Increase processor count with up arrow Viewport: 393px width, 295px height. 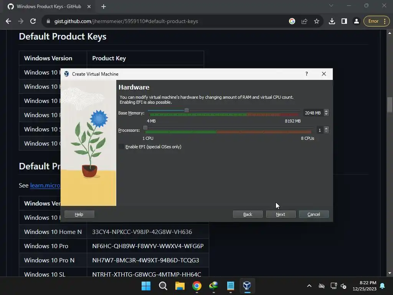point(326,128)
